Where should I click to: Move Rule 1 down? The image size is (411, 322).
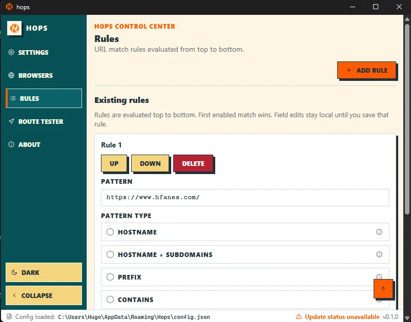coord(150,163)
